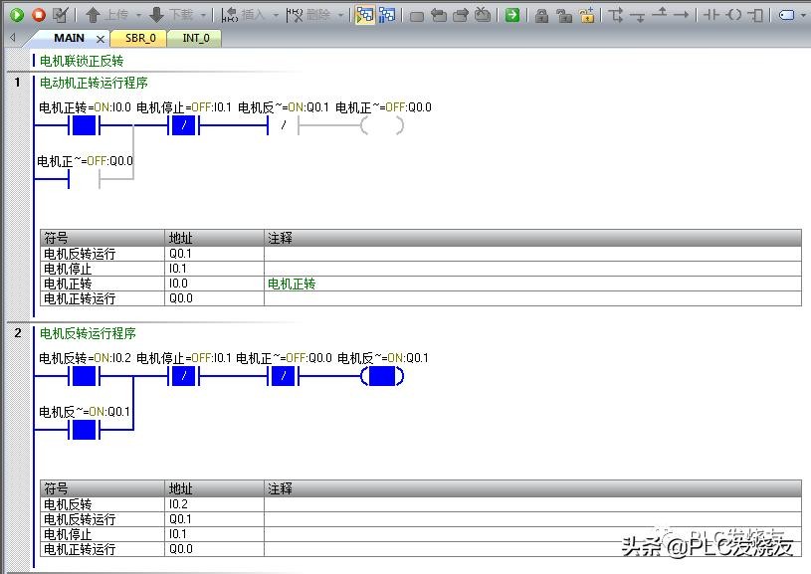The width and height of the screenshot is (811, 574).
Task: Open the Download (下载) dropdown arrow
Action: [x=203, y=15]
